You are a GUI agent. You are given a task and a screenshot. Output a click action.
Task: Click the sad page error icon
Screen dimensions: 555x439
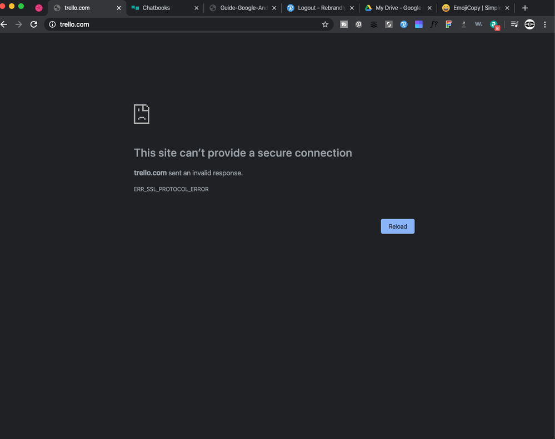[x=142, y=114]
